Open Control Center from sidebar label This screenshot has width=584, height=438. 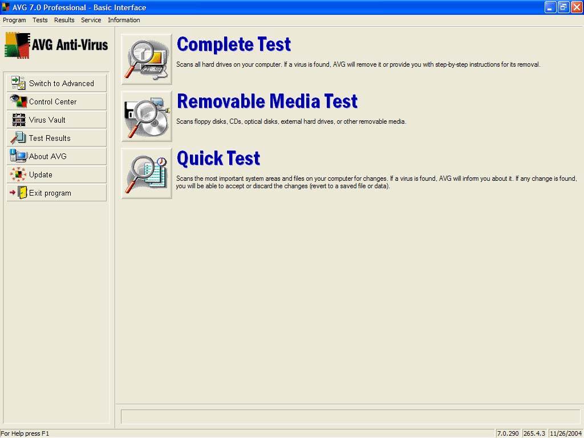pyautogui.click(x=53, y=102)
